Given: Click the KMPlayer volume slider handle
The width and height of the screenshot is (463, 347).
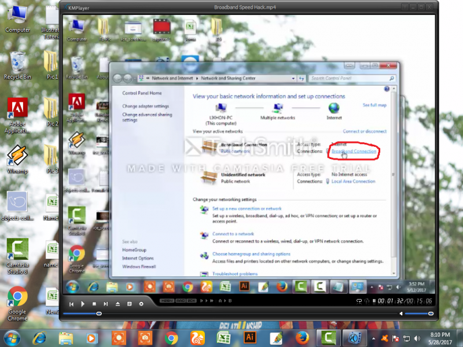Looking at the screenshot, I should pos(431,313).
